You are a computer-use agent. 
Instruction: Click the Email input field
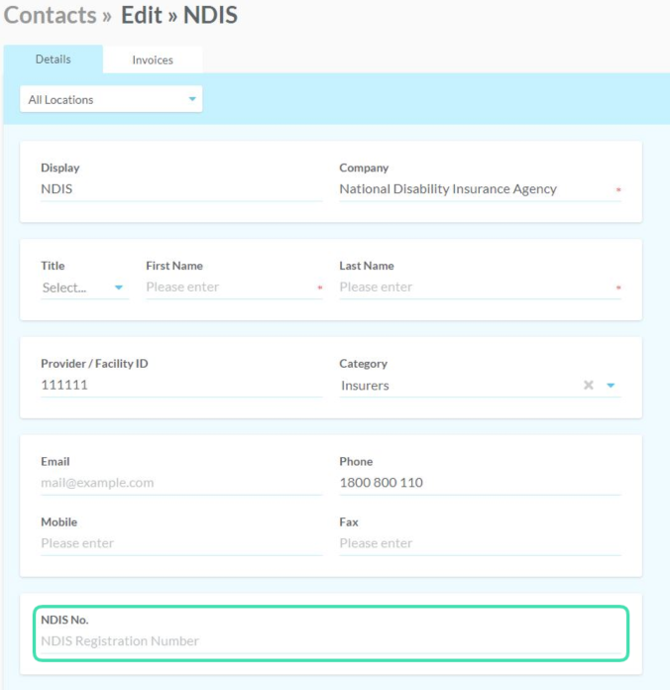pyautogui.click(x=181, y=483)
